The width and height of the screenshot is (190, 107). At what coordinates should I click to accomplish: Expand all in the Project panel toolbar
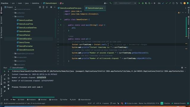43,7
